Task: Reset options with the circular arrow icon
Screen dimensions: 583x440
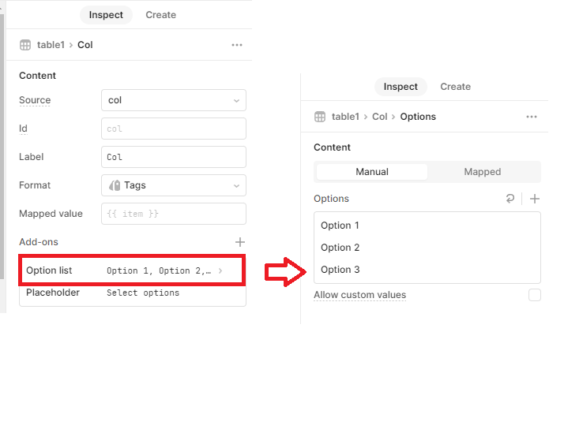Action: point(510,199)
